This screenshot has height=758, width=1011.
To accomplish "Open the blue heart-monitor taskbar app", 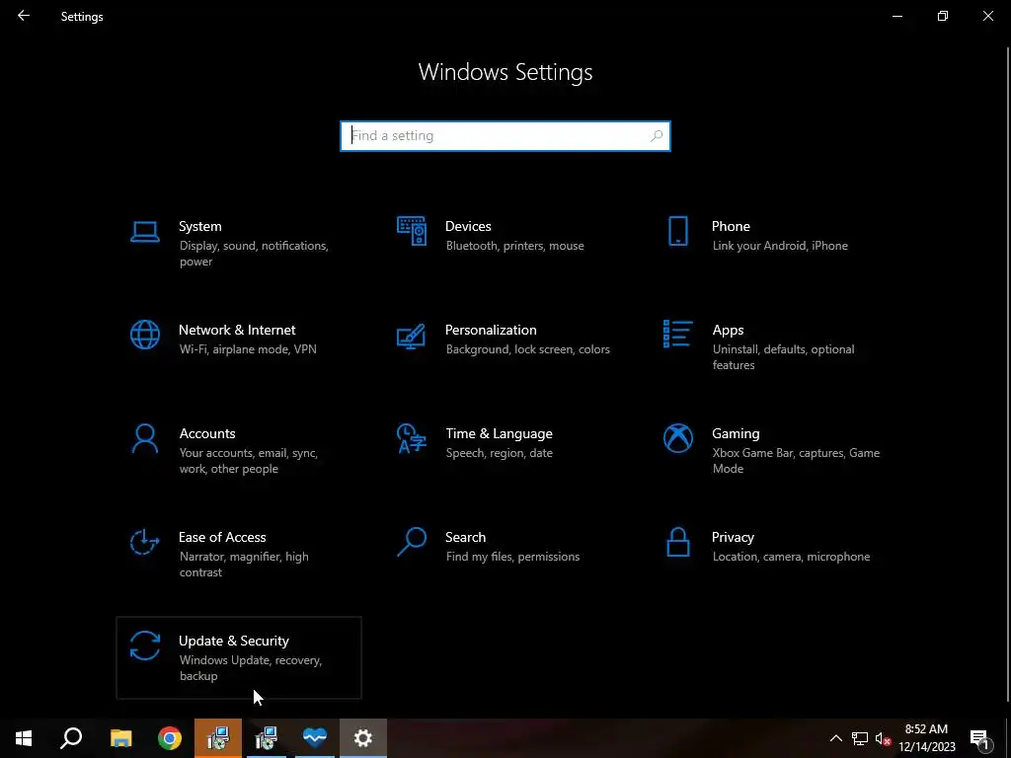I will click(315, 738).
